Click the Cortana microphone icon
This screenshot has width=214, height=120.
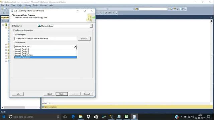click(58, 117)
